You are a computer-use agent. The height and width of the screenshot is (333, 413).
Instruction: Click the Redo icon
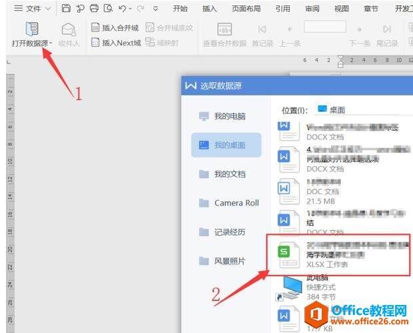[141, 9]
